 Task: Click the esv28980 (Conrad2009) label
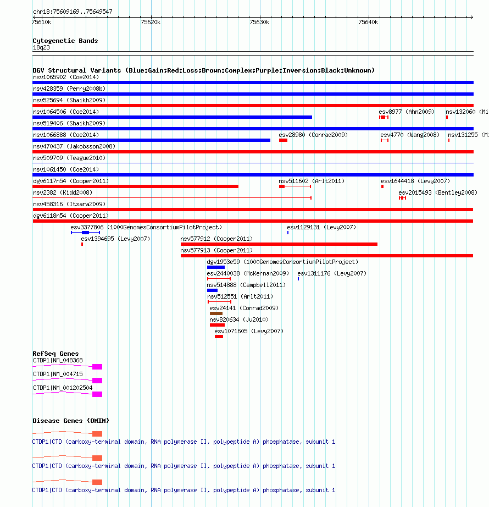(x=313, y=135)
